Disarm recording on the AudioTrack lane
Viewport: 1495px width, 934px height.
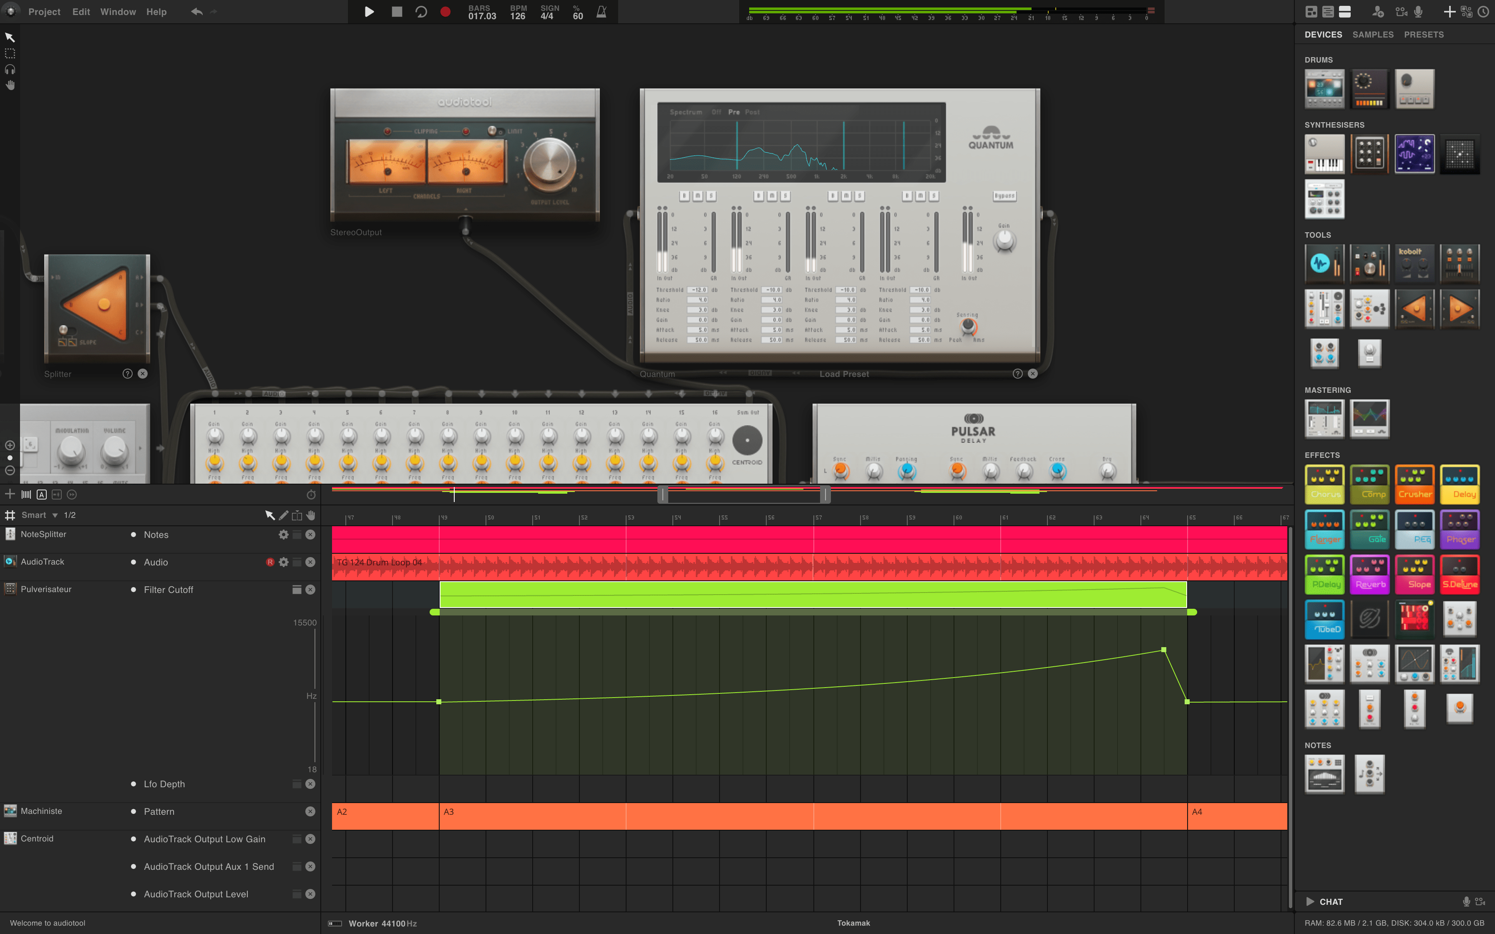[x=270, y=562]
